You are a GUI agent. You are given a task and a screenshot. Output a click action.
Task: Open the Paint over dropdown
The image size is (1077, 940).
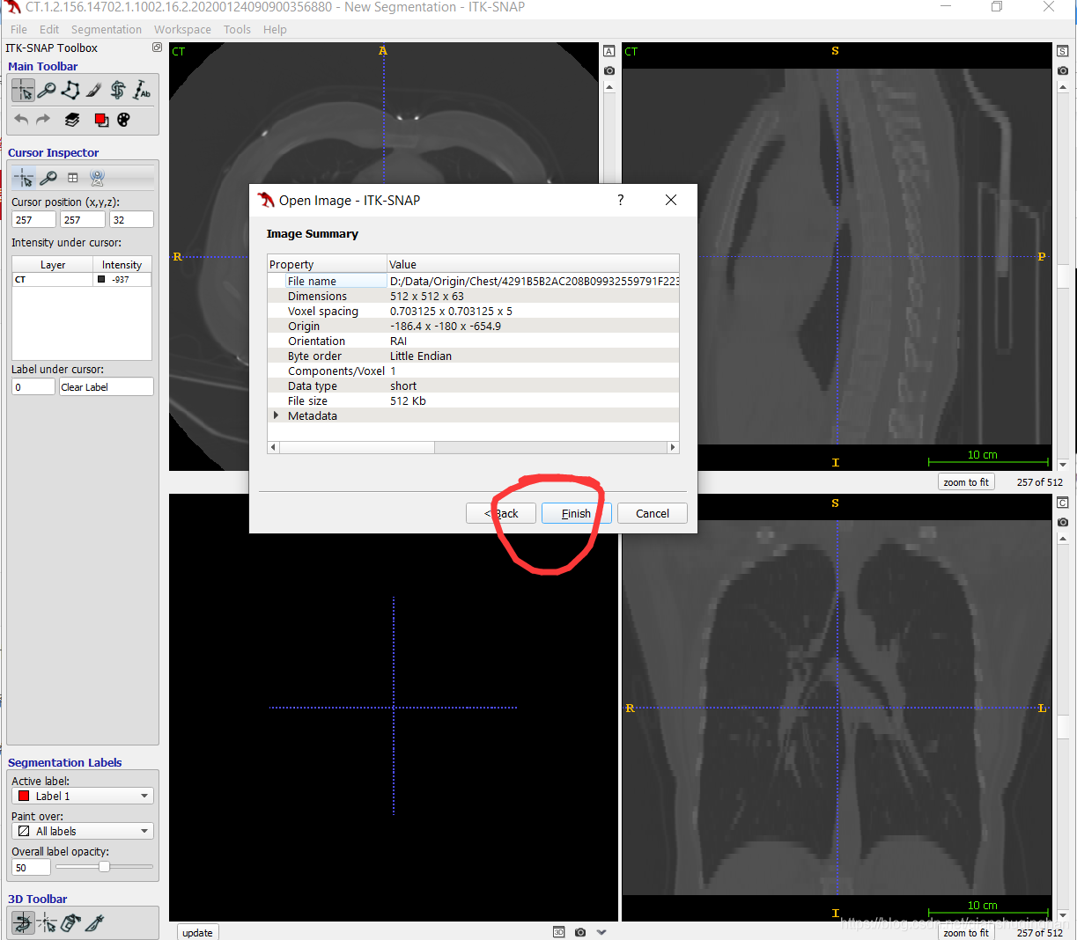(83, 831)
